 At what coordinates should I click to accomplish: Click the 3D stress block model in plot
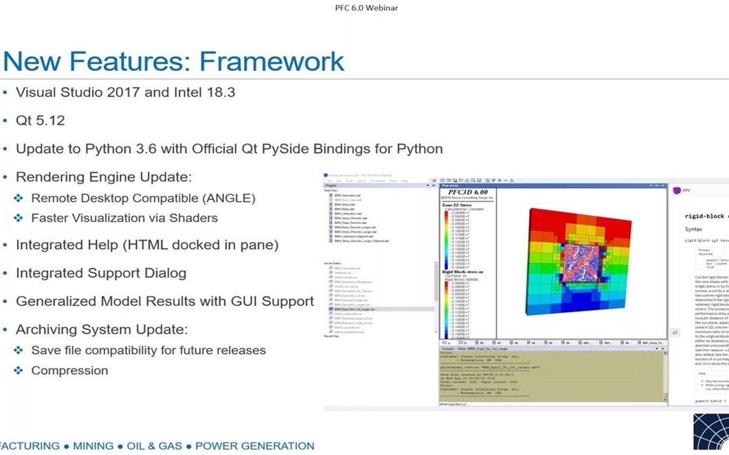(578, 261)
